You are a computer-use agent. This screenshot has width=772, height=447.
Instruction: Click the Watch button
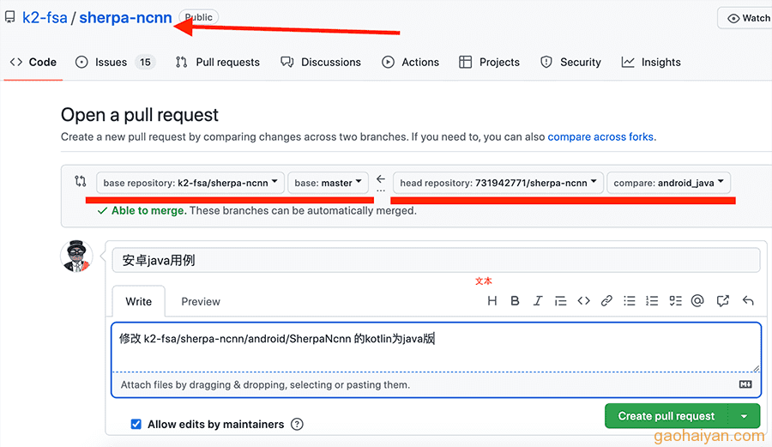747,18
